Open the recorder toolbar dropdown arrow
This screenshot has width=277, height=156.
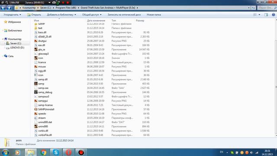point(49,3)
